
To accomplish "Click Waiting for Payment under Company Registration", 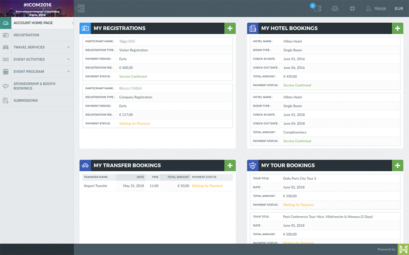I will pyautogui.click(x=135, y=124).
